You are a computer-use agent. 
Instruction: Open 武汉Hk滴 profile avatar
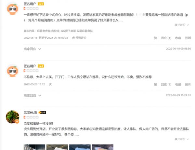tap(12, 117)
